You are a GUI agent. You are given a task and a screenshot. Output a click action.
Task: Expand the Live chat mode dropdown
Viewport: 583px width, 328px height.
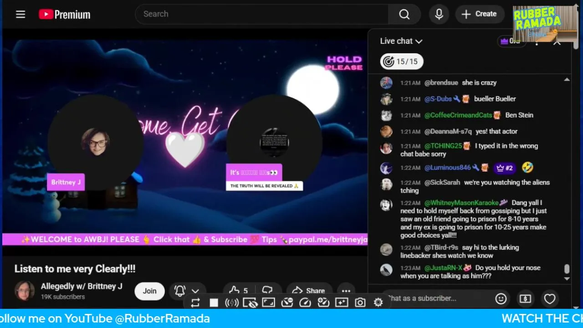tap(401, 41)
